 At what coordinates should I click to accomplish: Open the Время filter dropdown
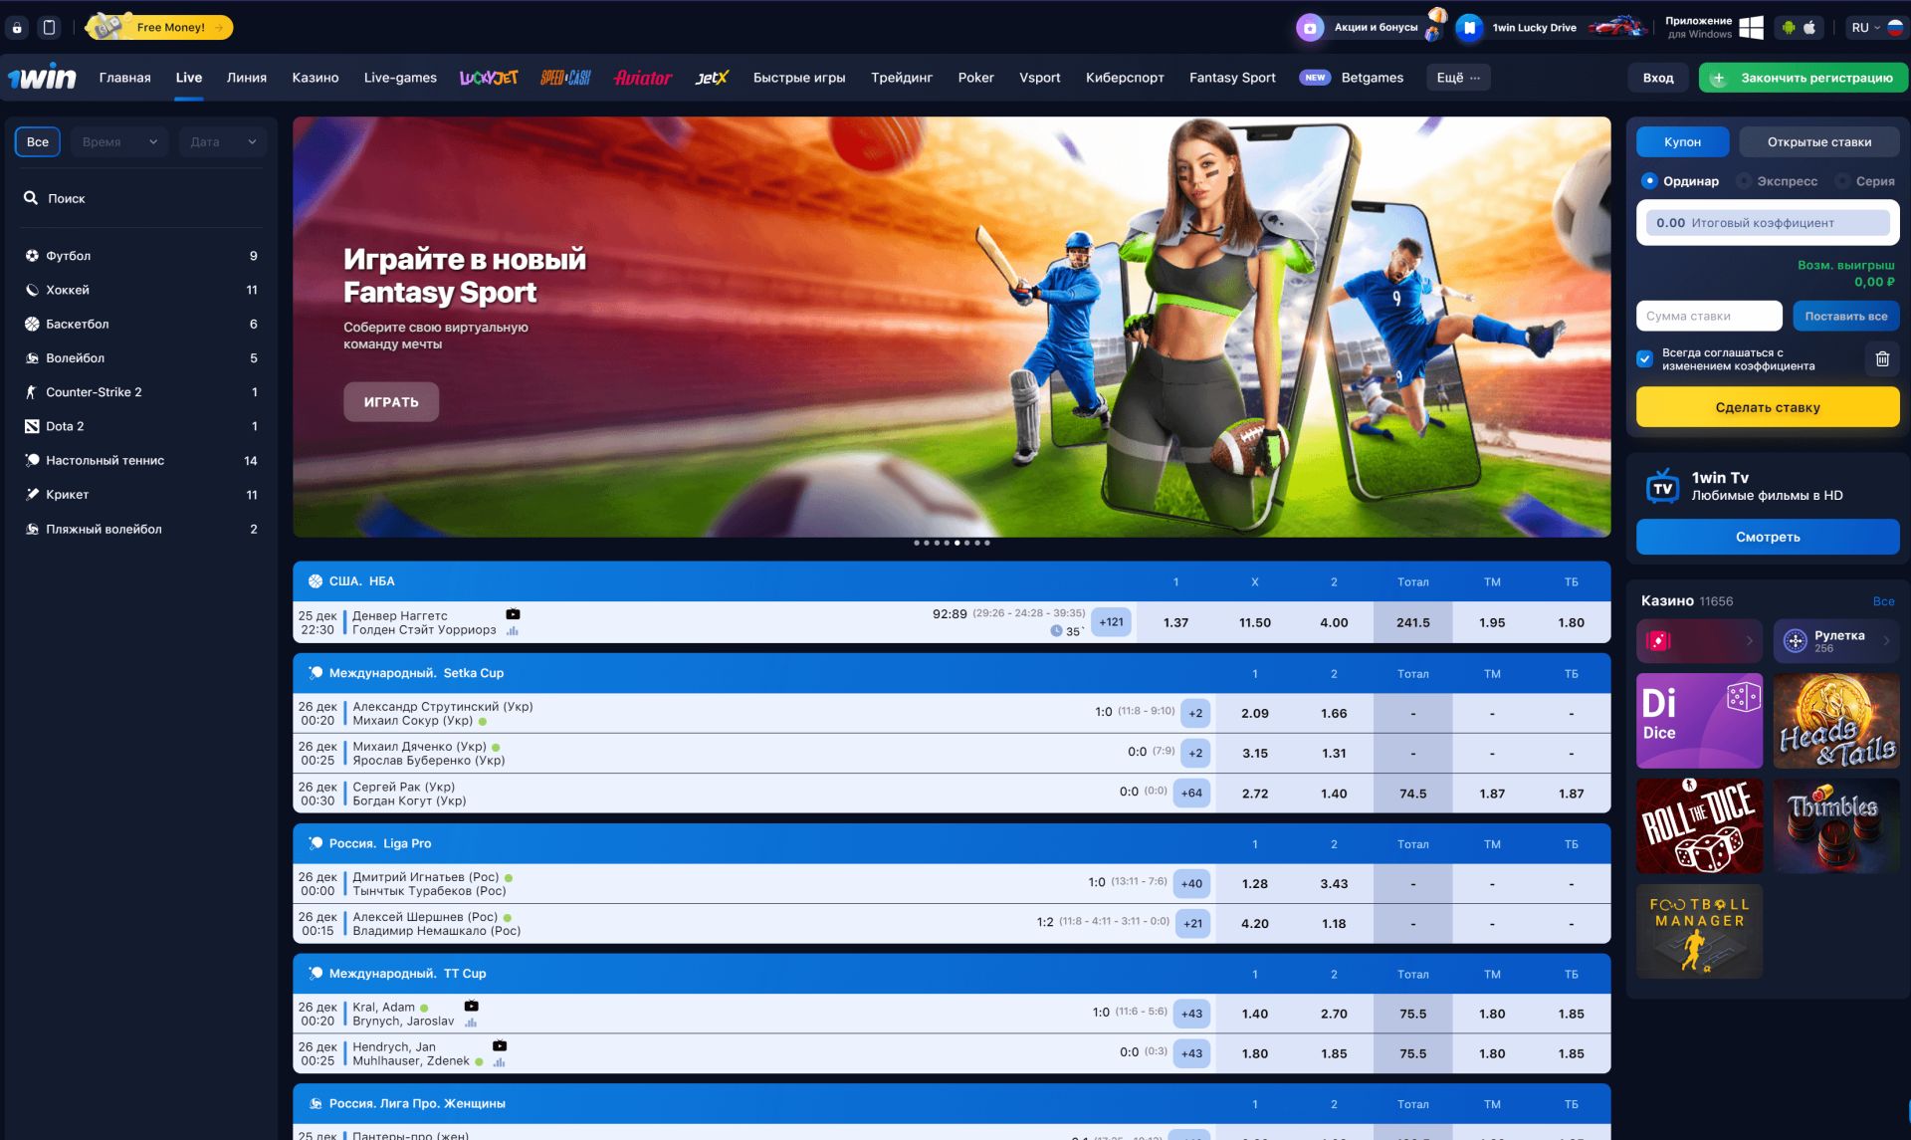[119, 142]
